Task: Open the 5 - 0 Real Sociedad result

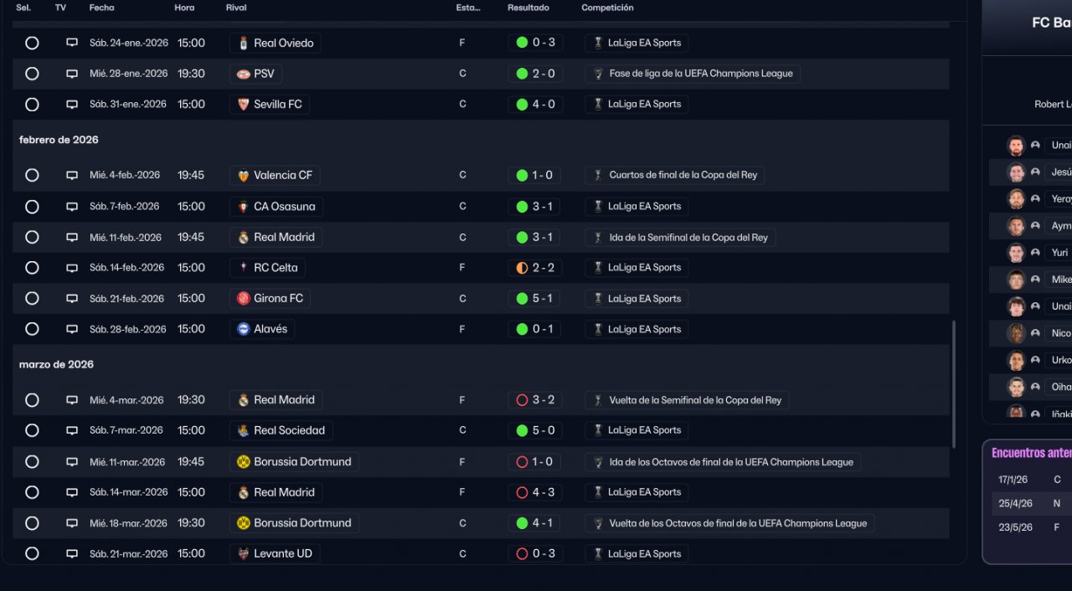Action: (543, 430)
